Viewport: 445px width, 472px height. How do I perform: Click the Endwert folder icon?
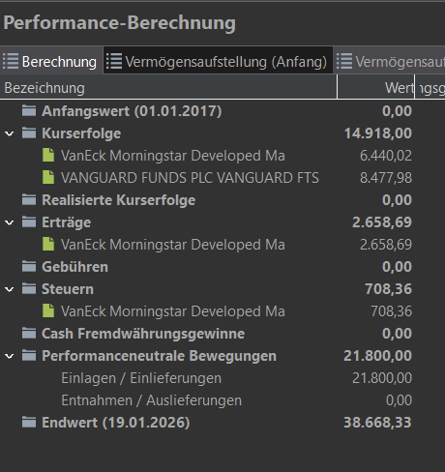(x=29, y=422)
